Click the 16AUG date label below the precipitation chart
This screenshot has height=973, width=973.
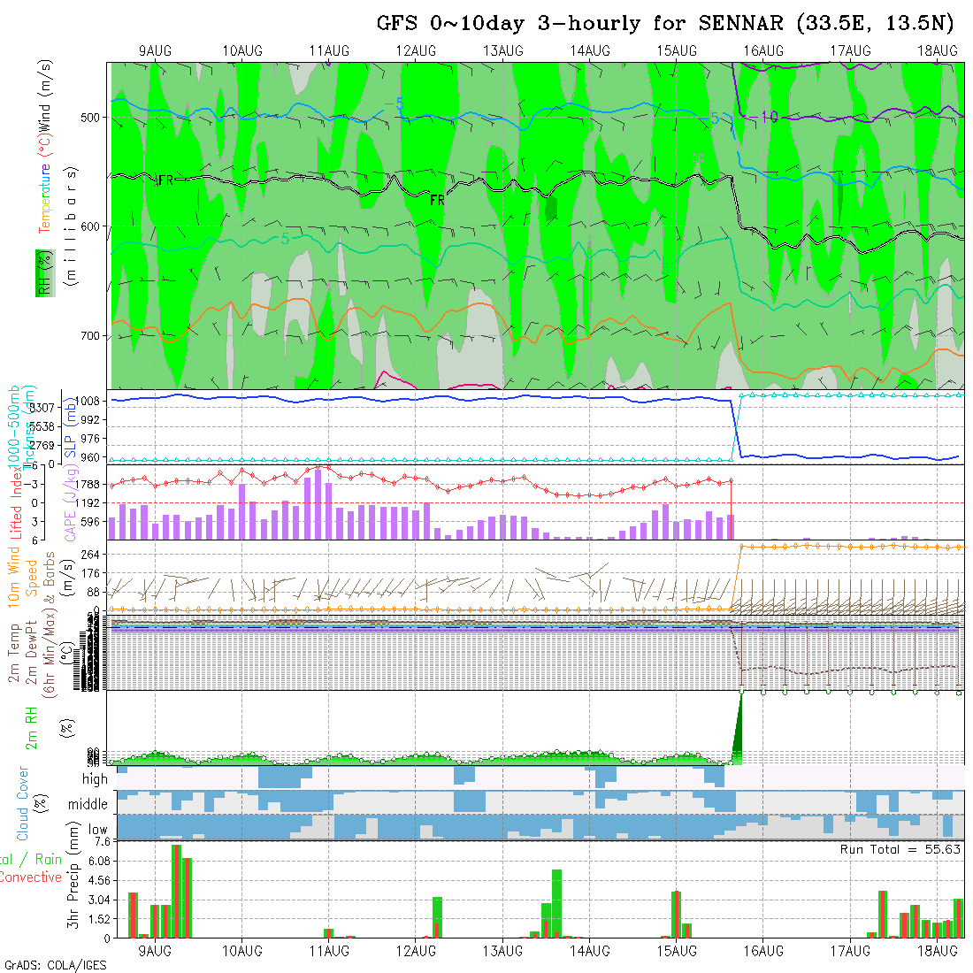pos(764,951)
